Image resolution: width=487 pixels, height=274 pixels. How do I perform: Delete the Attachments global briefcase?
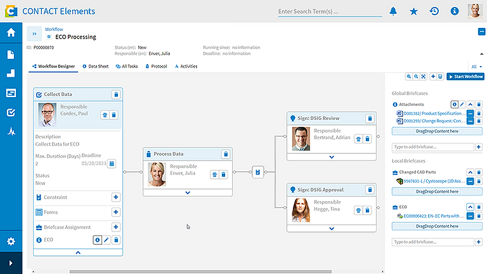point(479,105)
